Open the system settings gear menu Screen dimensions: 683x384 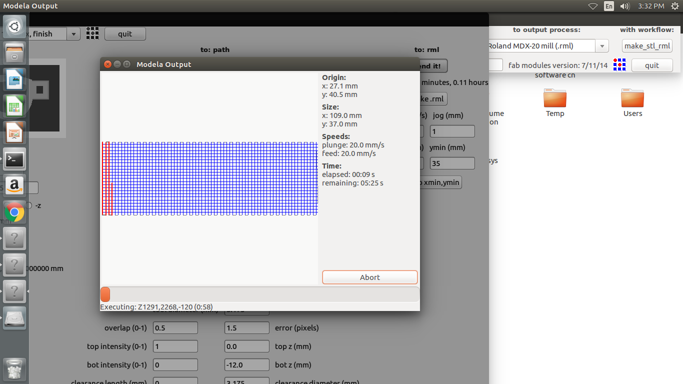675,6
